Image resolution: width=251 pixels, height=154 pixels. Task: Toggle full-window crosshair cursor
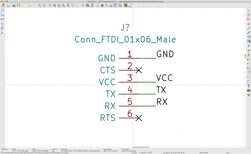tap(2, 24)
